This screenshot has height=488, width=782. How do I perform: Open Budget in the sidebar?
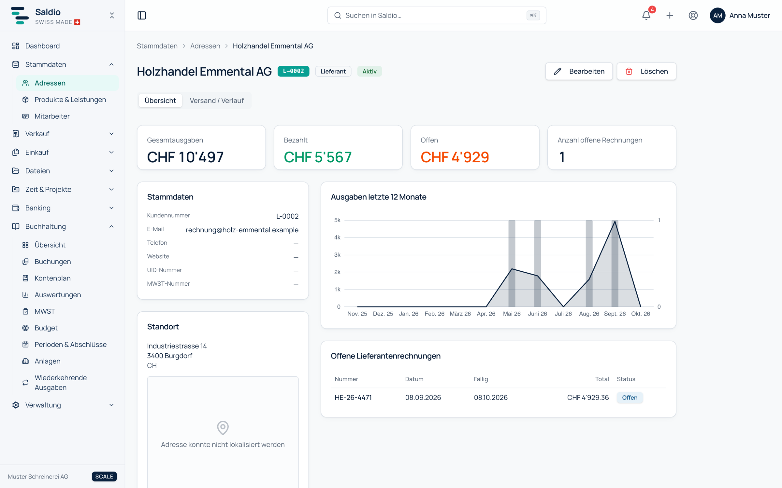pyautogui.click(x=67, y=328)
